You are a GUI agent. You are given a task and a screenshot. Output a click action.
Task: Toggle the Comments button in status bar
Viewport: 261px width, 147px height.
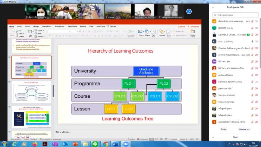[142, 139]
